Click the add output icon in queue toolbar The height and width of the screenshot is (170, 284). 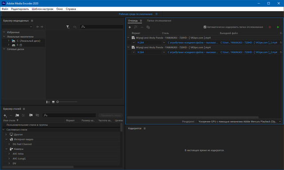click(136, 27)
